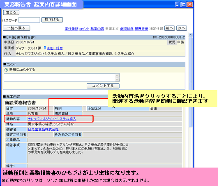Jump to the 承認状況 section link
Viewport: 219px width, 186px height.
pyautogui.click(x=127, y=29)
